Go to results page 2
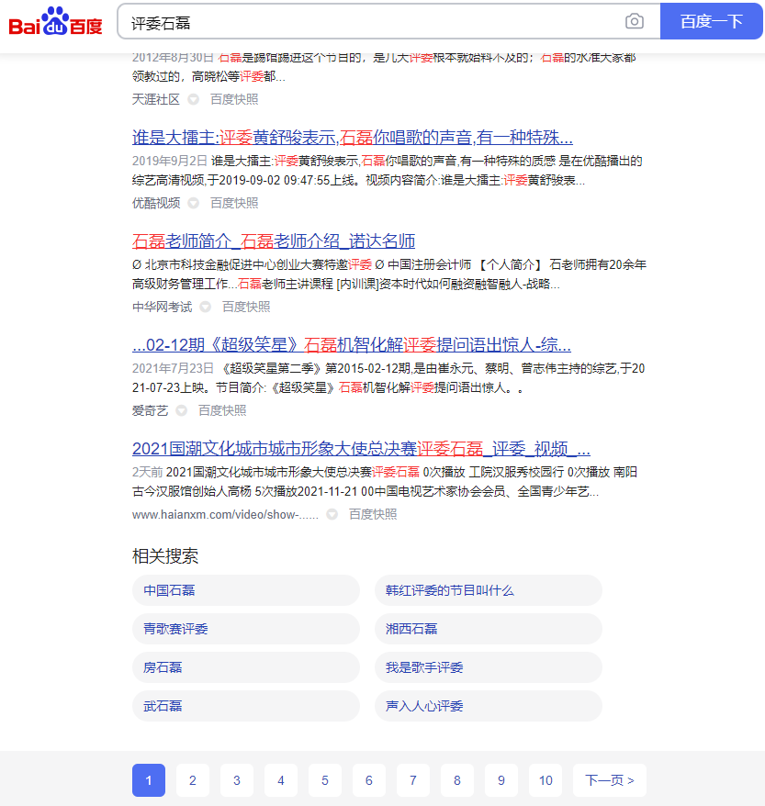The width and height of the screenshot is (765, 806). (x=193, y=780)
